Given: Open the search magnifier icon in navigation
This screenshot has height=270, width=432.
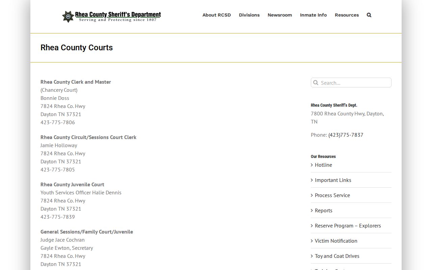Looking at the screenshot, I should 369,15.
